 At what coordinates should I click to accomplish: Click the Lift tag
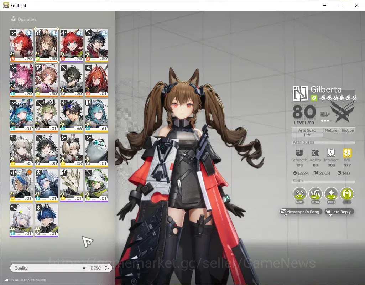(x=307, y=135)
